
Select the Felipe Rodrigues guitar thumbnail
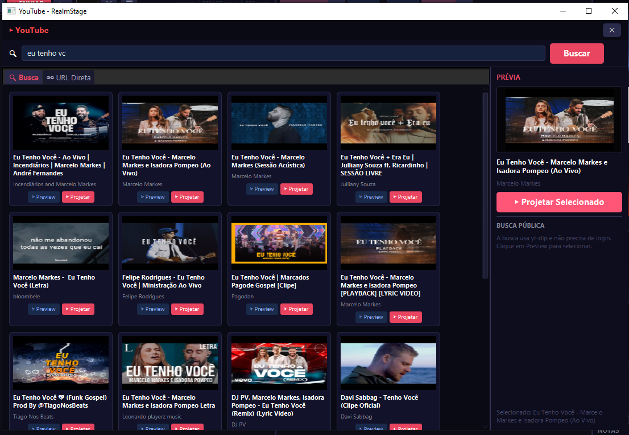170,243
